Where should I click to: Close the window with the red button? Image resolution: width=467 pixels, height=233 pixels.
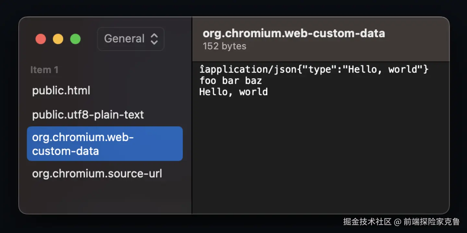[x=41, y=39]
